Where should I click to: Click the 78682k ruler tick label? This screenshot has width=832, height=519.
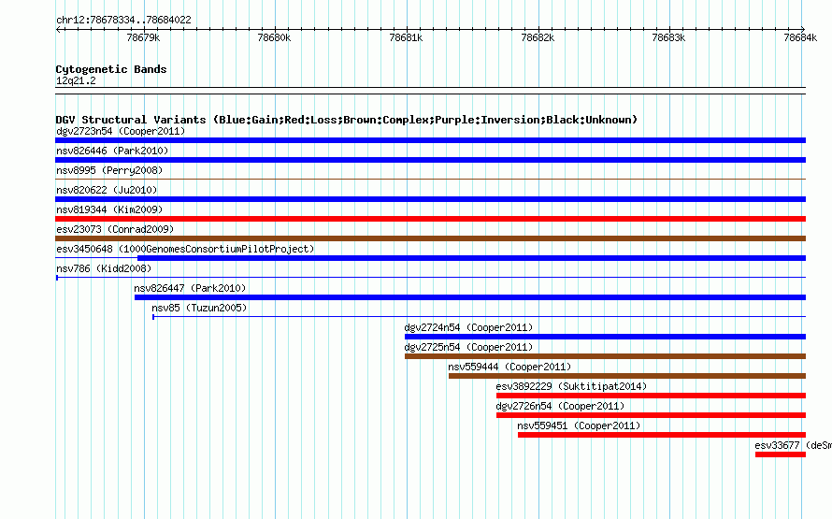[538, 37]
